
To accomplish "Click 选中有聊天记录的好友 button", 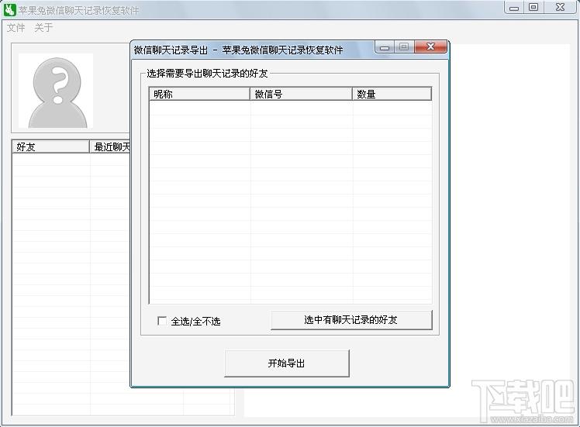I will (x=351, y=320).
